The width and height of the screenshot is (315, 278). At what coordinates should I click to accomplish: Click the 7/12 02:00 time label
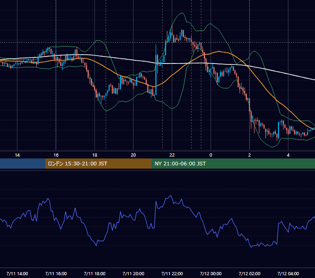[250, 273]
